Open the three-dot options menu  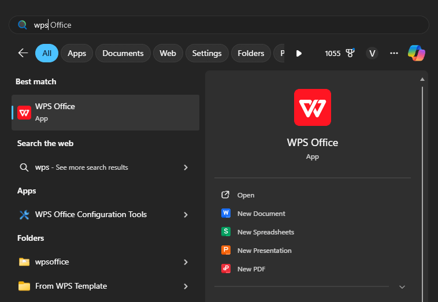point(394,53)
